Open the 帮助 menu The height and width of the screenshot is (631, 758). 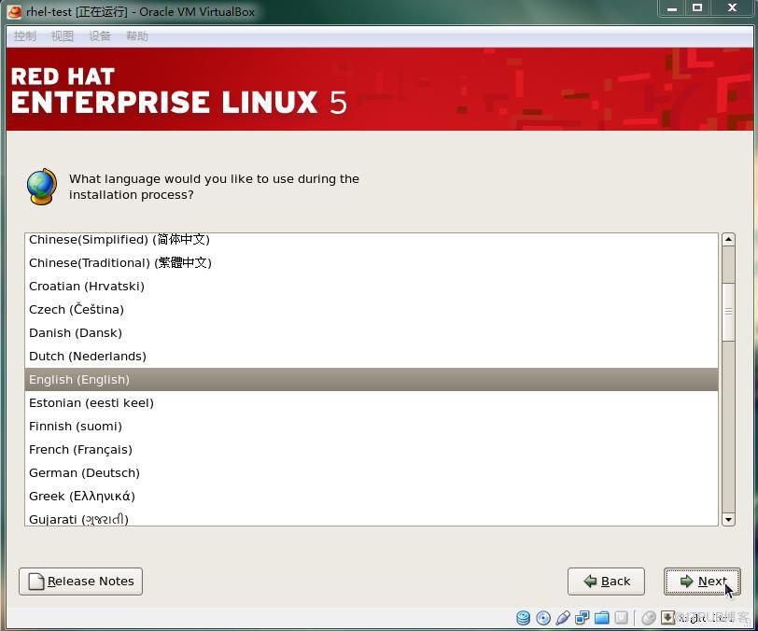(x=137, y=36)
